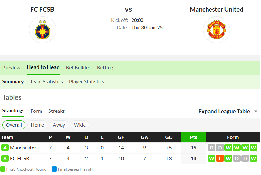The width and height of the screenshot is (261, 175).
Task: Select the Wide table view pill
Action: click(80, 125)
